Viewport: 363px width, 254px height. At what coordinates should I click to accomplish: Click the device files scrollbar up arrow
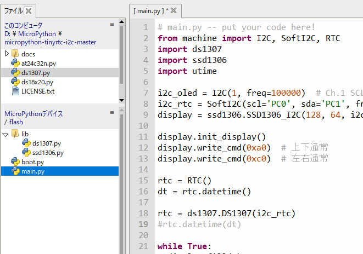[x=121, y=110]
